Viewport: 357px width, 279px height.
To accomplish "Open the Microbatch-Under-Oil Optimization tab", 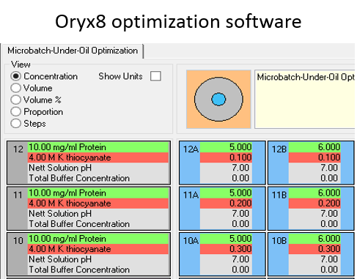I will tap(73, 51).
